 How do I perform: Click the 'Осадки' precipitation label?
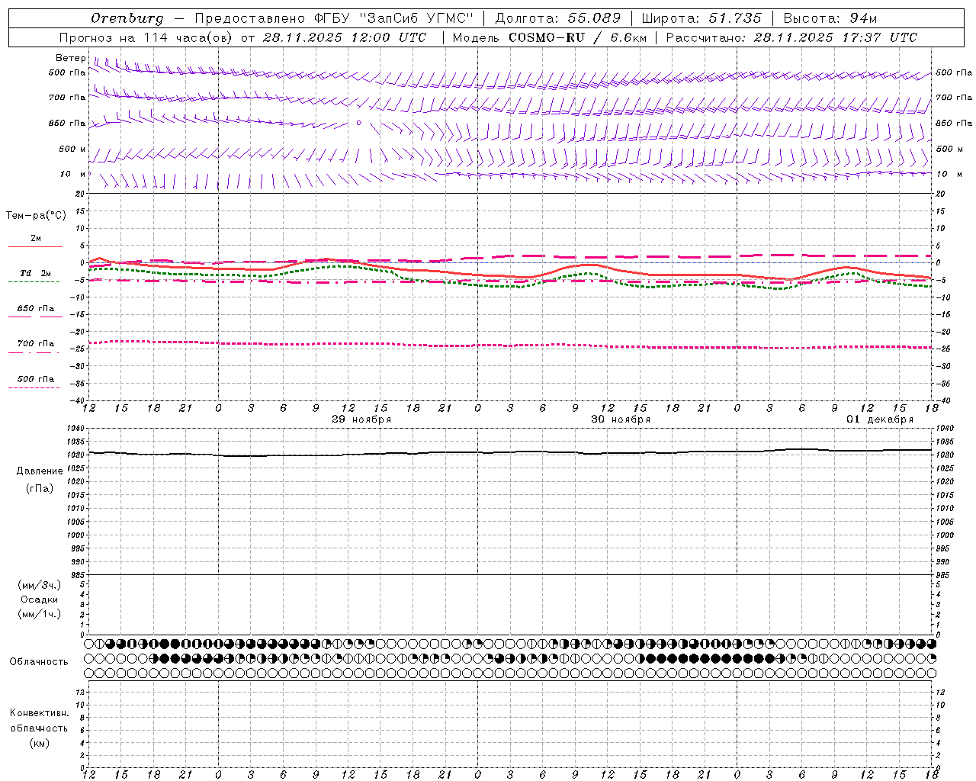[x=40, y=599]
